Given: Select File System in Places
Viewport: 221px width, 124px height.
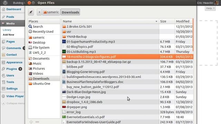Looking at the screenshot, I should pos(44,48).
